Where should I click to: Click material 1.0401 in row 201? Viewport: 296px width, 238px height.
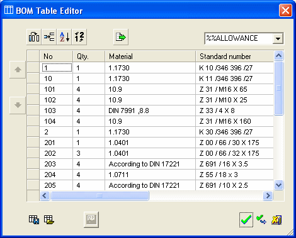tap(150, 143)
